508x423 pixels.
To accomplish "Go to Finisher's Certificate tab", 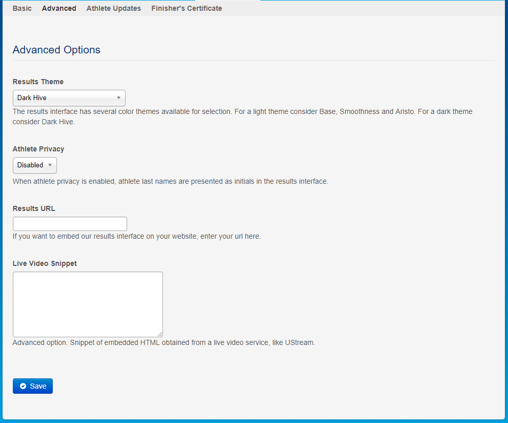I will (x=187, y=8).
